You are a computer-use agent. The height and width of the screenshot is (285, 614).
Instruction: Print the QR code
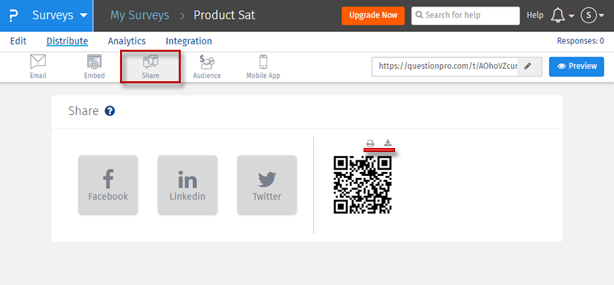click(370, 143)
